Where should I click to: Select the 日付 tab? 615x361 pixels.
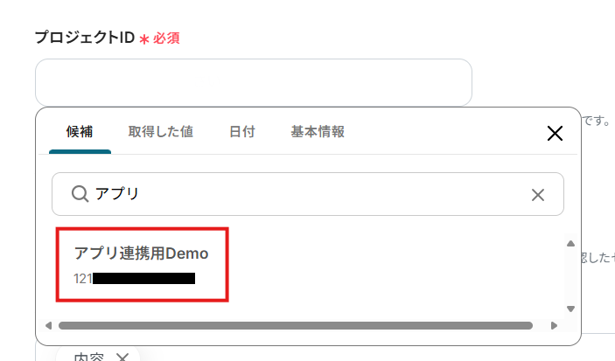tap(242, 132)
